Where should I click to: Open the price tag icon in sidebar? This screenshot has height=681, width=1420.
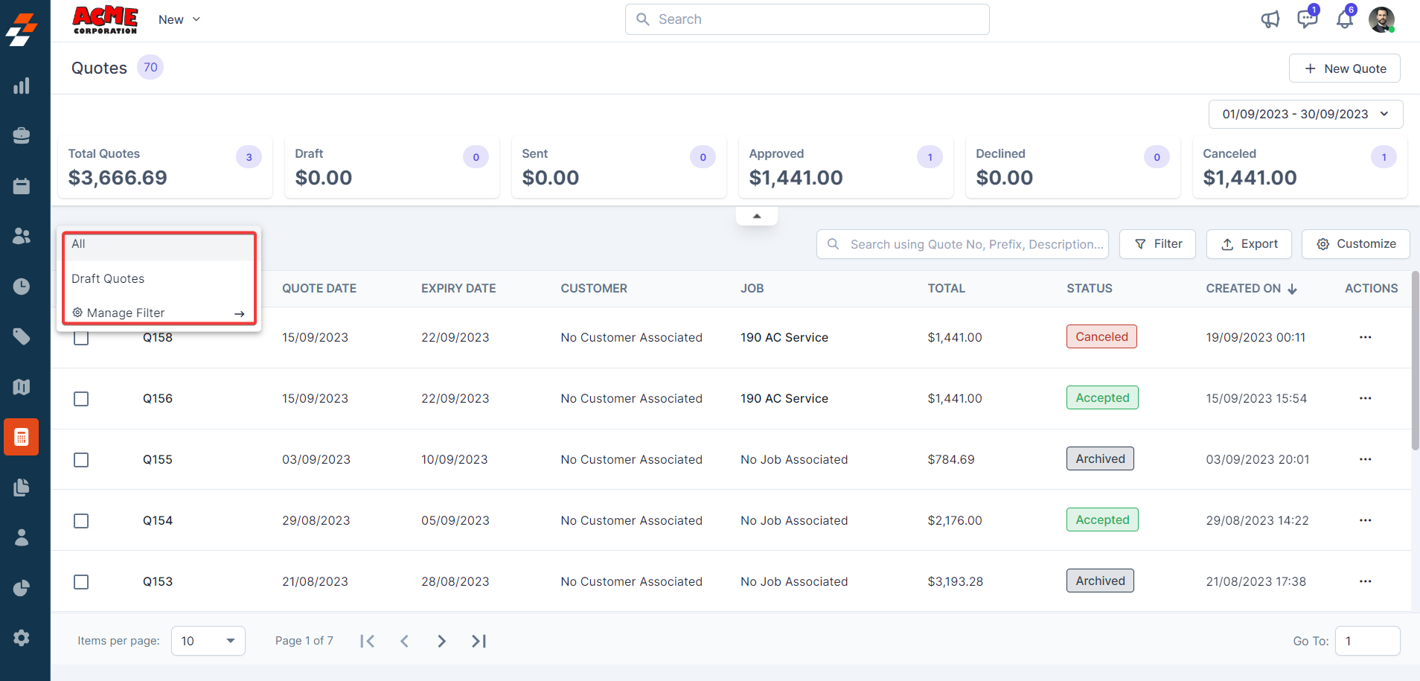click(22, 336)
